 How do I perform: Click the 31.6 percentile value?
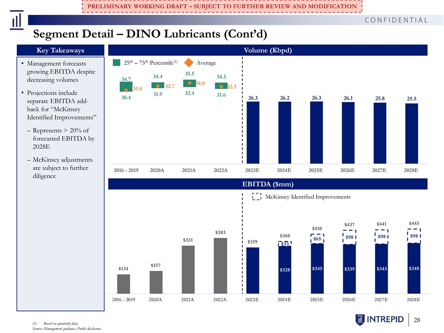(x=221, y=95)
